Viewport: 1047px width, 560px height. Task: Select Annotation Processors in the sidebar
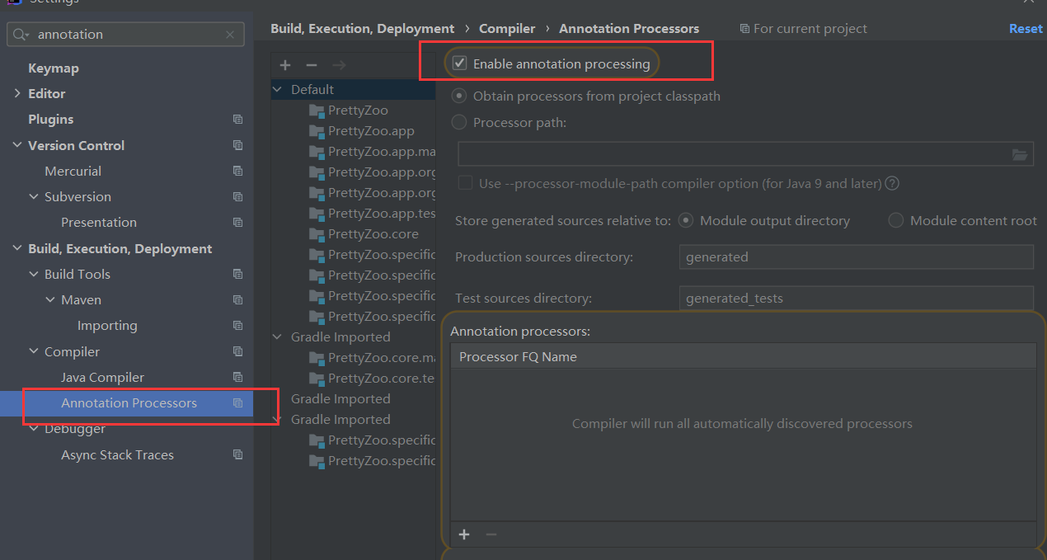(127, 403)
